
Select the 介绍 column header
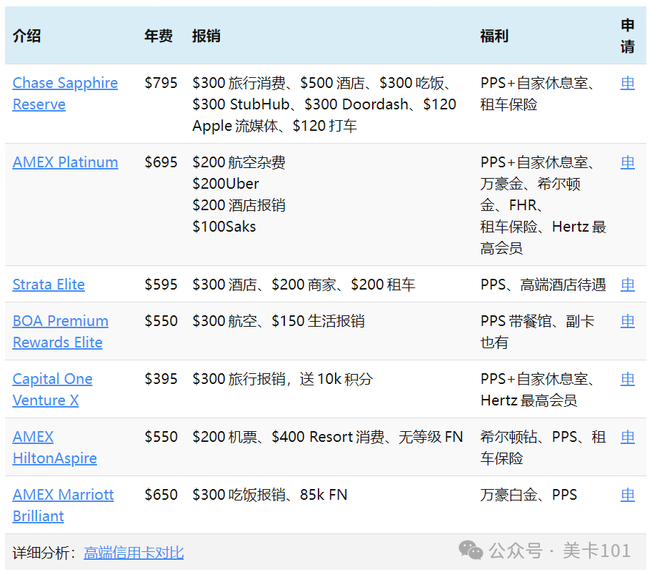(26, 36)
